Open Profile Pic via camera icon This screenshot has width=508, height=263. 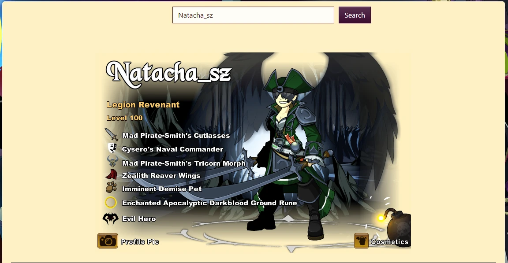[x=108, y=241]
